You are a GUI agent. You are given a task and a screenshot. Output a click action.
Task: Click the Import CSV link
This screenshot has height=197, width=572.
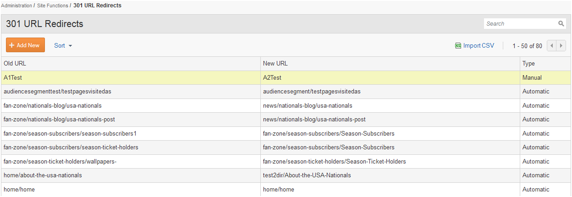pyautogui.click(x=478, y=46)
